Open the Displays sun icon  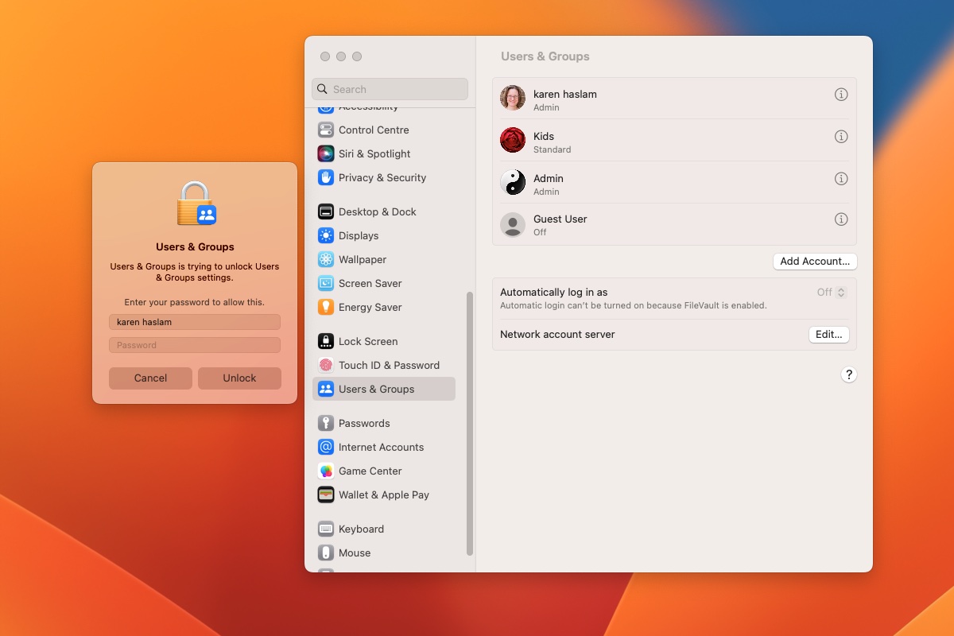[326, 235]
